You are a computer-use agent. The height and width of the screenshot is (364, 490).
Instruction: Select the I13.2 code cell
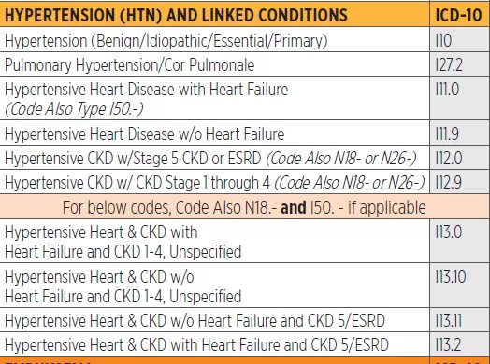point(460,344)
